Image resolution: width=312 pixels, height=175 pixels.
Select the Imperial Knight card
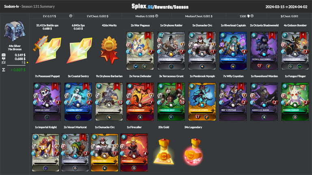(45, 153)
